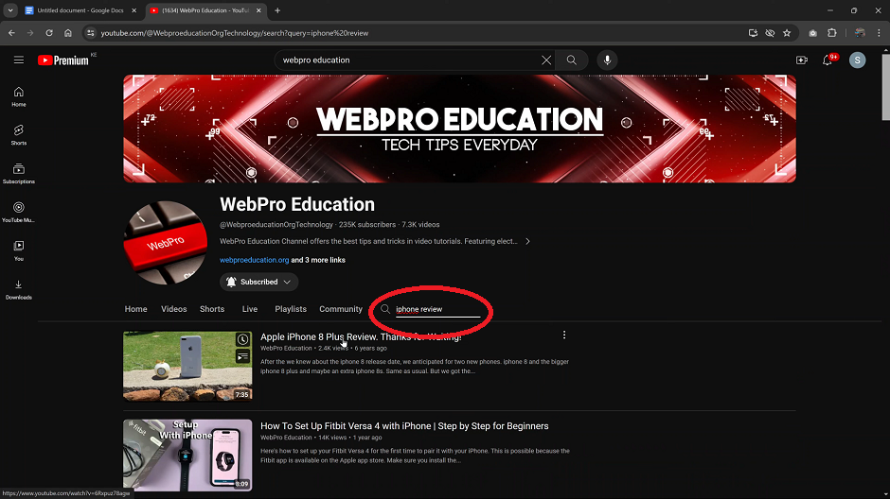Open Downloads in the sidebar

(x=19, y=289)
